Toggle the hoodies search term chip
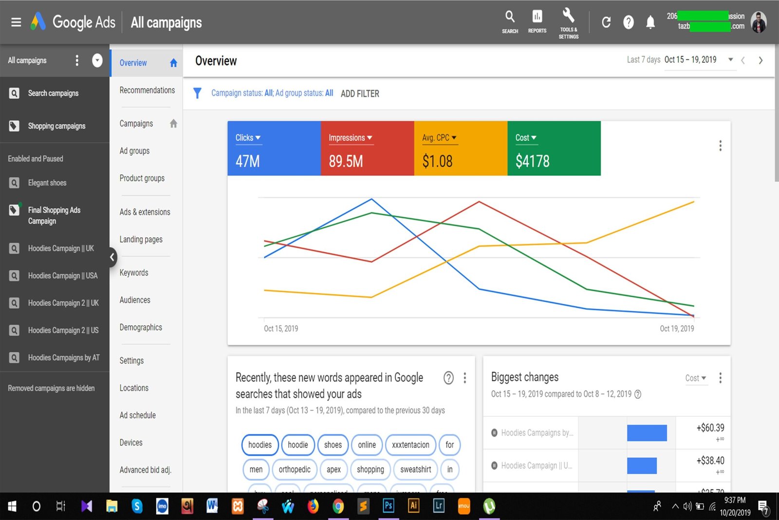This screenshot has height=520, width=779. pos(260,445)
